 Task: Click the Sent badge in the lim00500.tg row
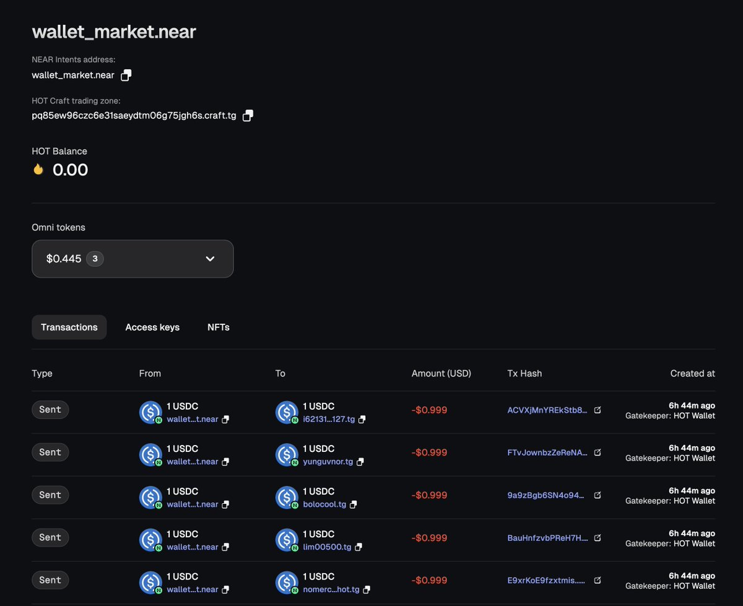click(50, 537)
